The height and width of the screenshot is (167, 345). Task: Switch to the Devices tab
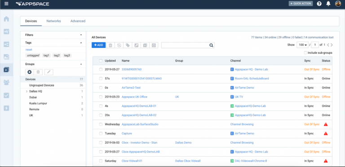31,21
